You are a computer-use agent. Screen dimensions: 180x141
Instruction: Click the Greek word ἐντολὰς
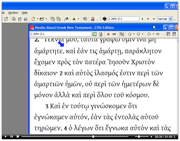click(127, 117)
